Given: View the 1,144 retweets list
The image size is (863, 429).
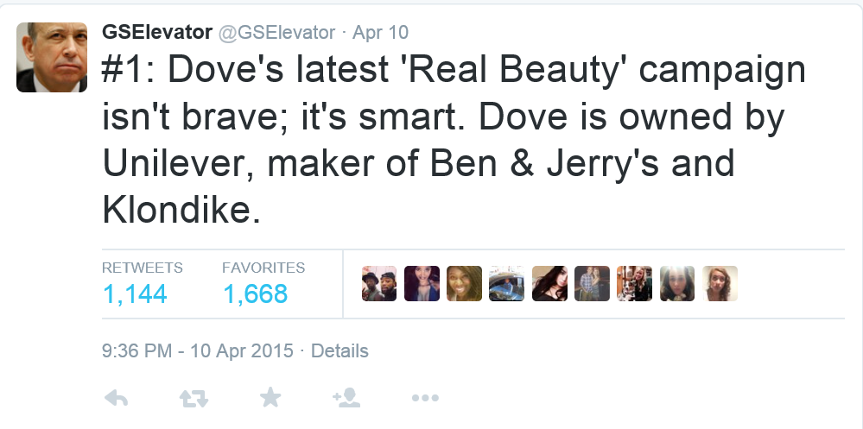Looking at the screenshot, I should pyautogui.click(x=135, y=294).
